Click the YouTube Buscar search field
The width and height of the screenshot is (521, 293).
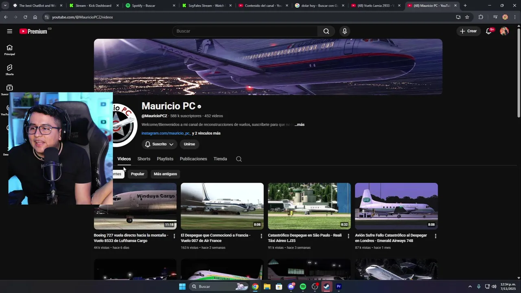(245, 31)
